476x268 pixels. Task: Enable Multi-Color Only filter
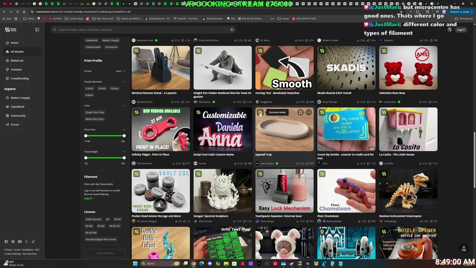94,119
